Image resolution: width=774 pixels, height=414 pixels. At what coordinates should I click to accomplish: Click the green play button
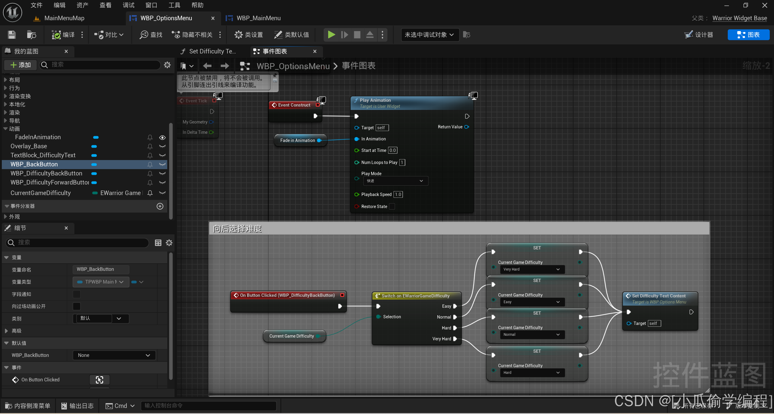click(331, 35)
